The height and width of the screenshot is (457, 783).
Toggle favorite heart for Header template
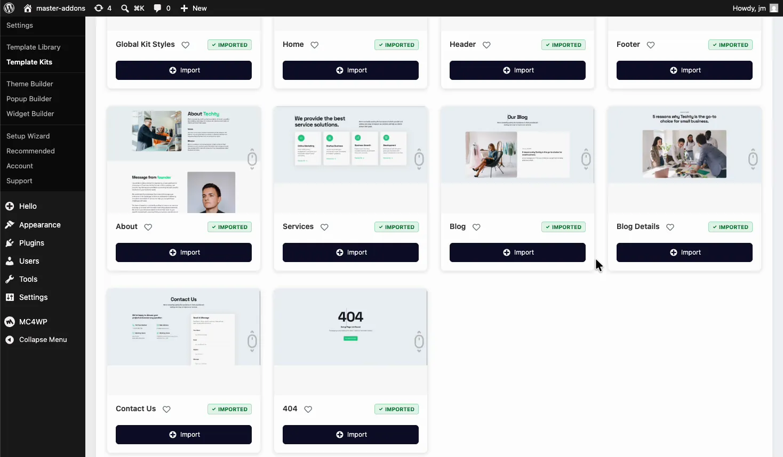[486, 45]
